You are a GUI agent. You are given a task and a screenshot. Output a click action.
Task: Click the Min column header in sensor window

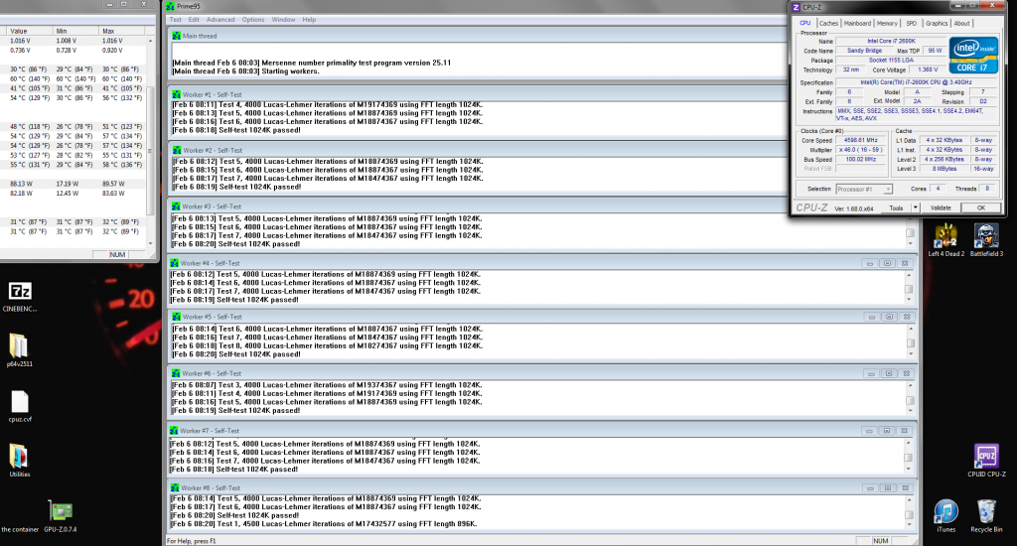(x=75, y=31)
